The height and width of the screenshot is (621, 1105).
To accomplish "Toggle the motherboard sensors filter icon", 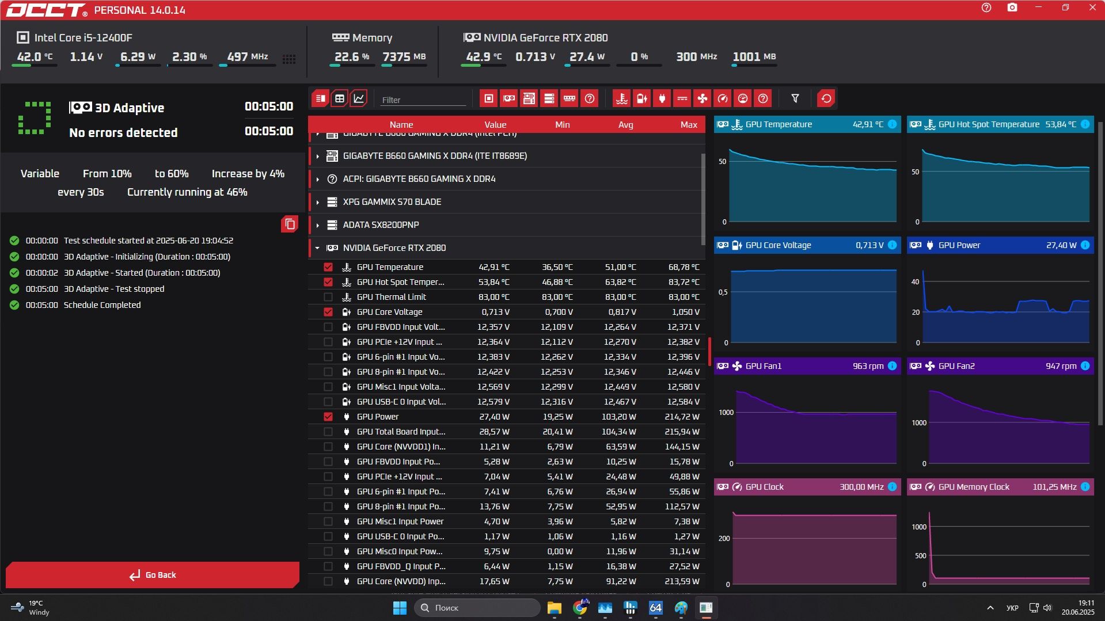I will coord(529,98).
